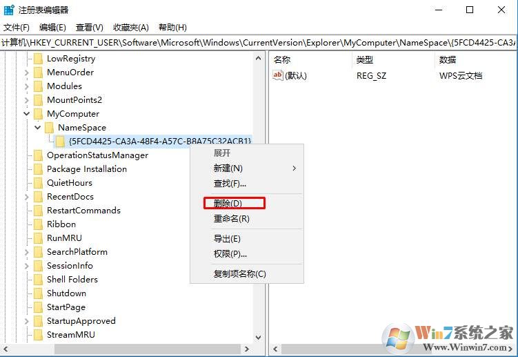Click the RecentDocs folder icon

click(39, 197)
